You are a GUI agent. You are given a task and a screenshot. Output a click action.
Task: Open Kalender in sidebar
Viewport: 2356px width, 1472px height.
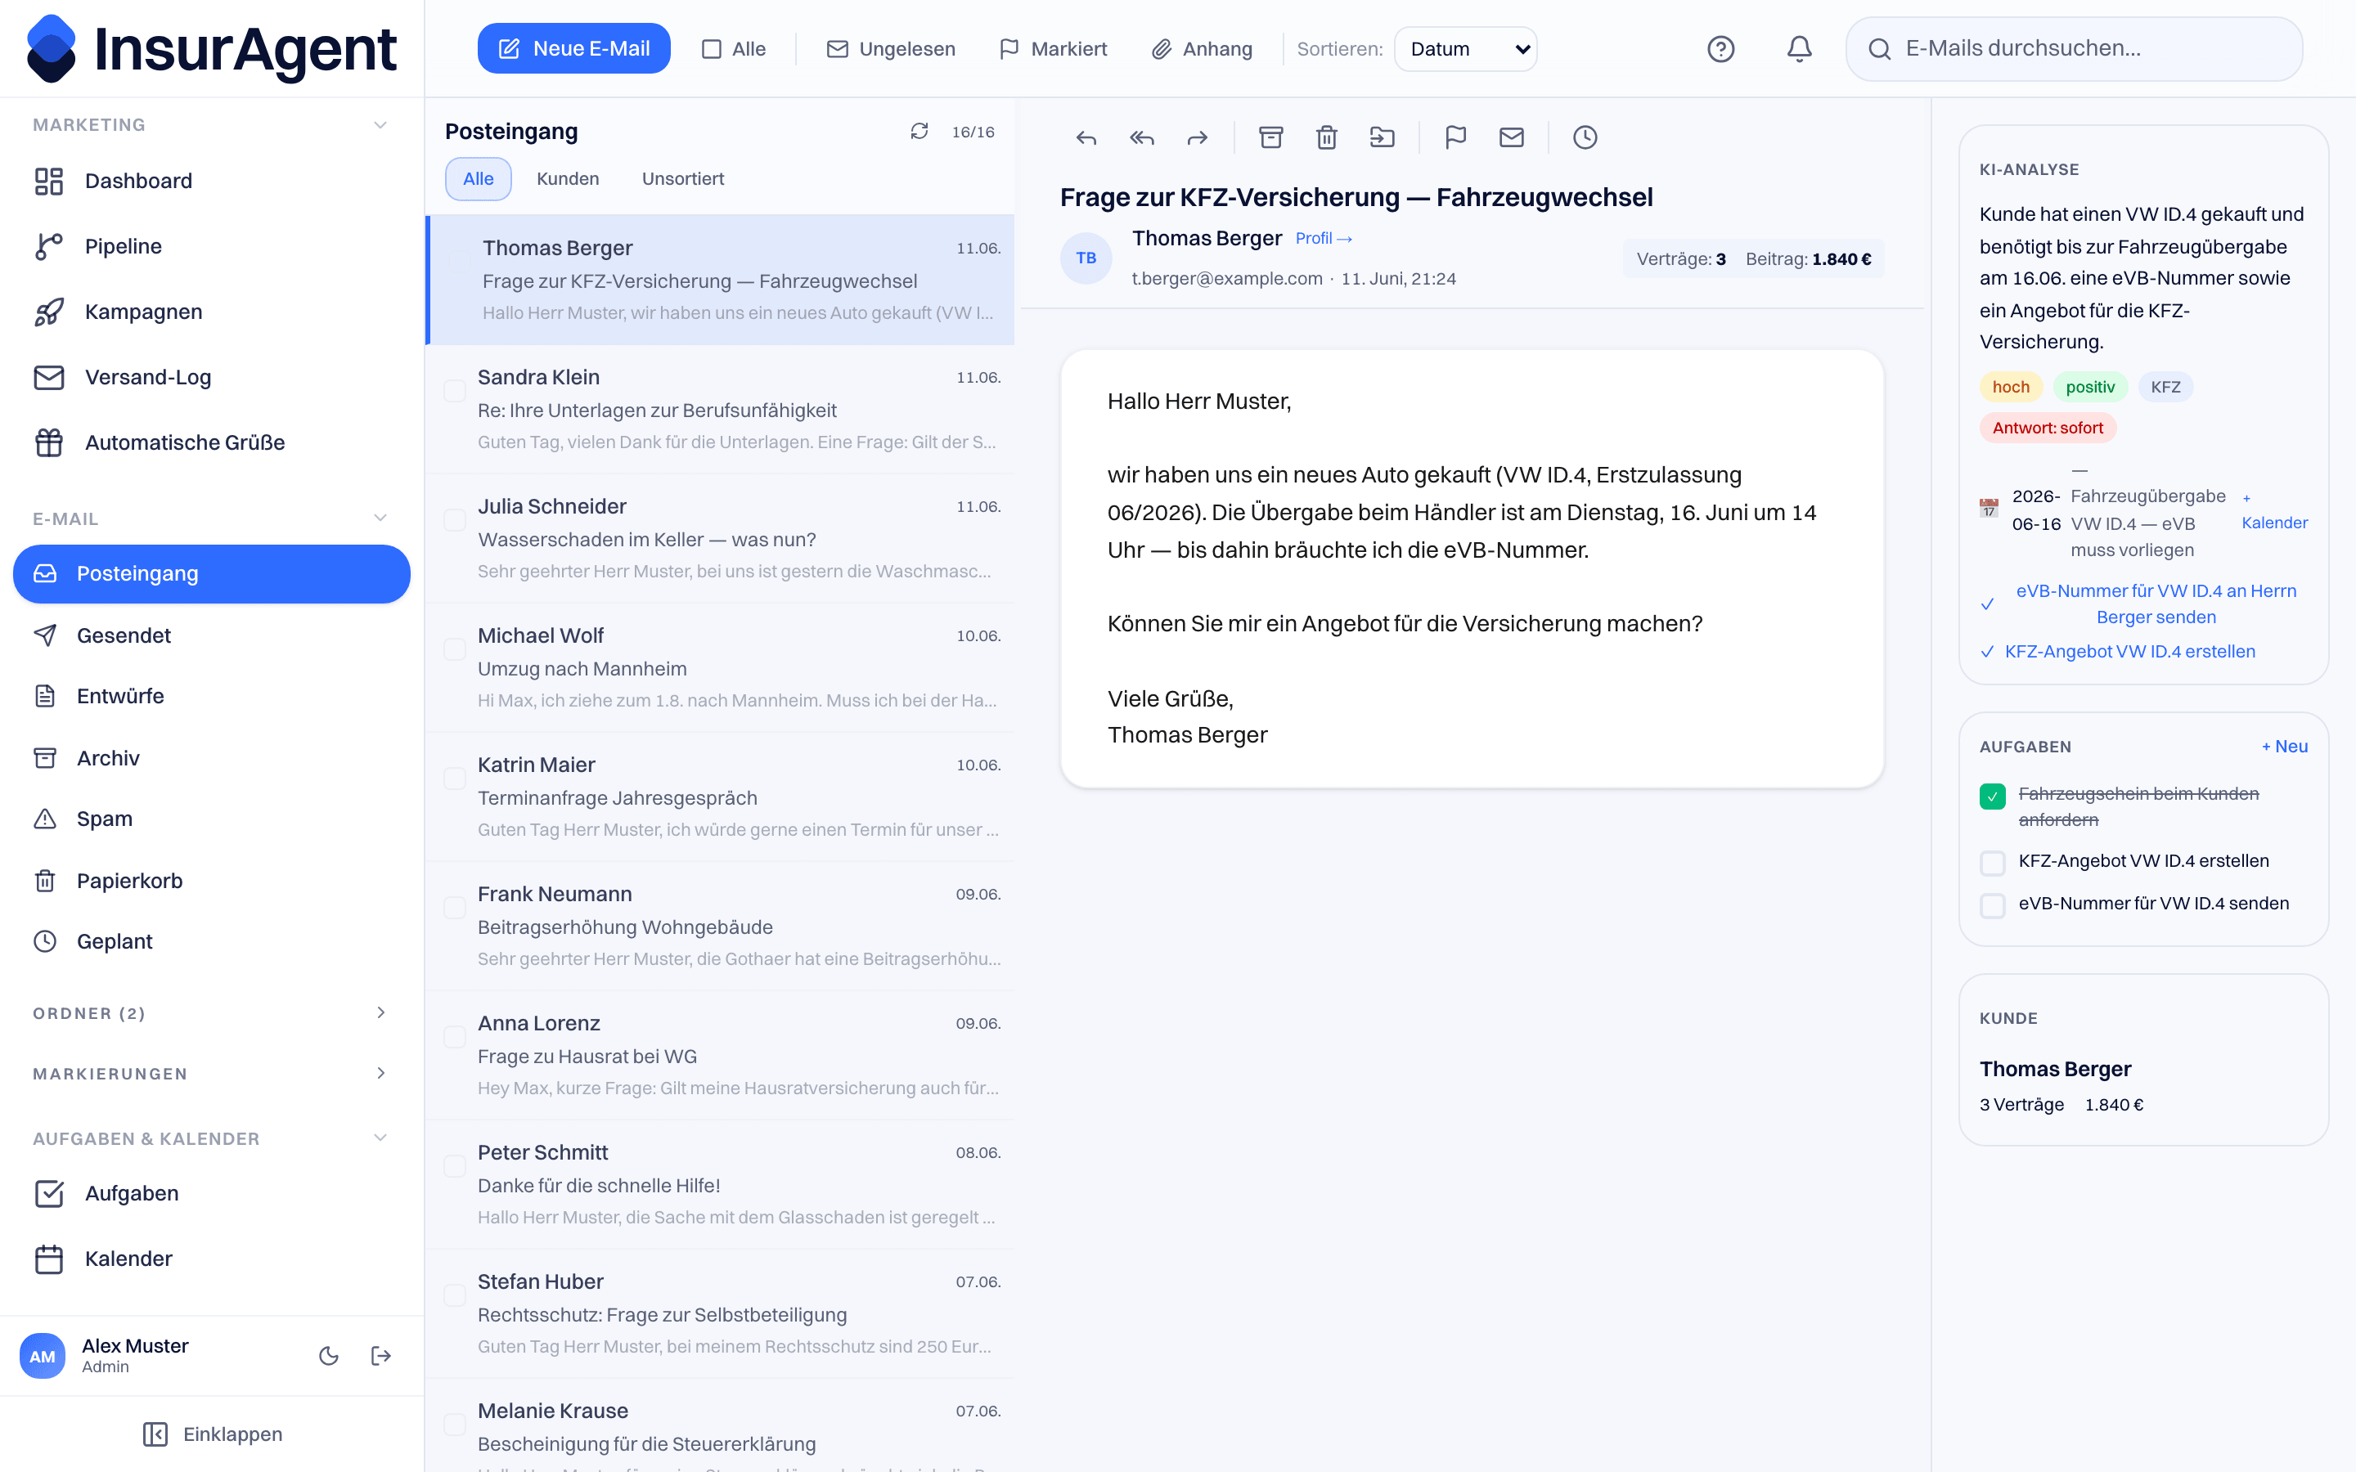click(211, 1259)
